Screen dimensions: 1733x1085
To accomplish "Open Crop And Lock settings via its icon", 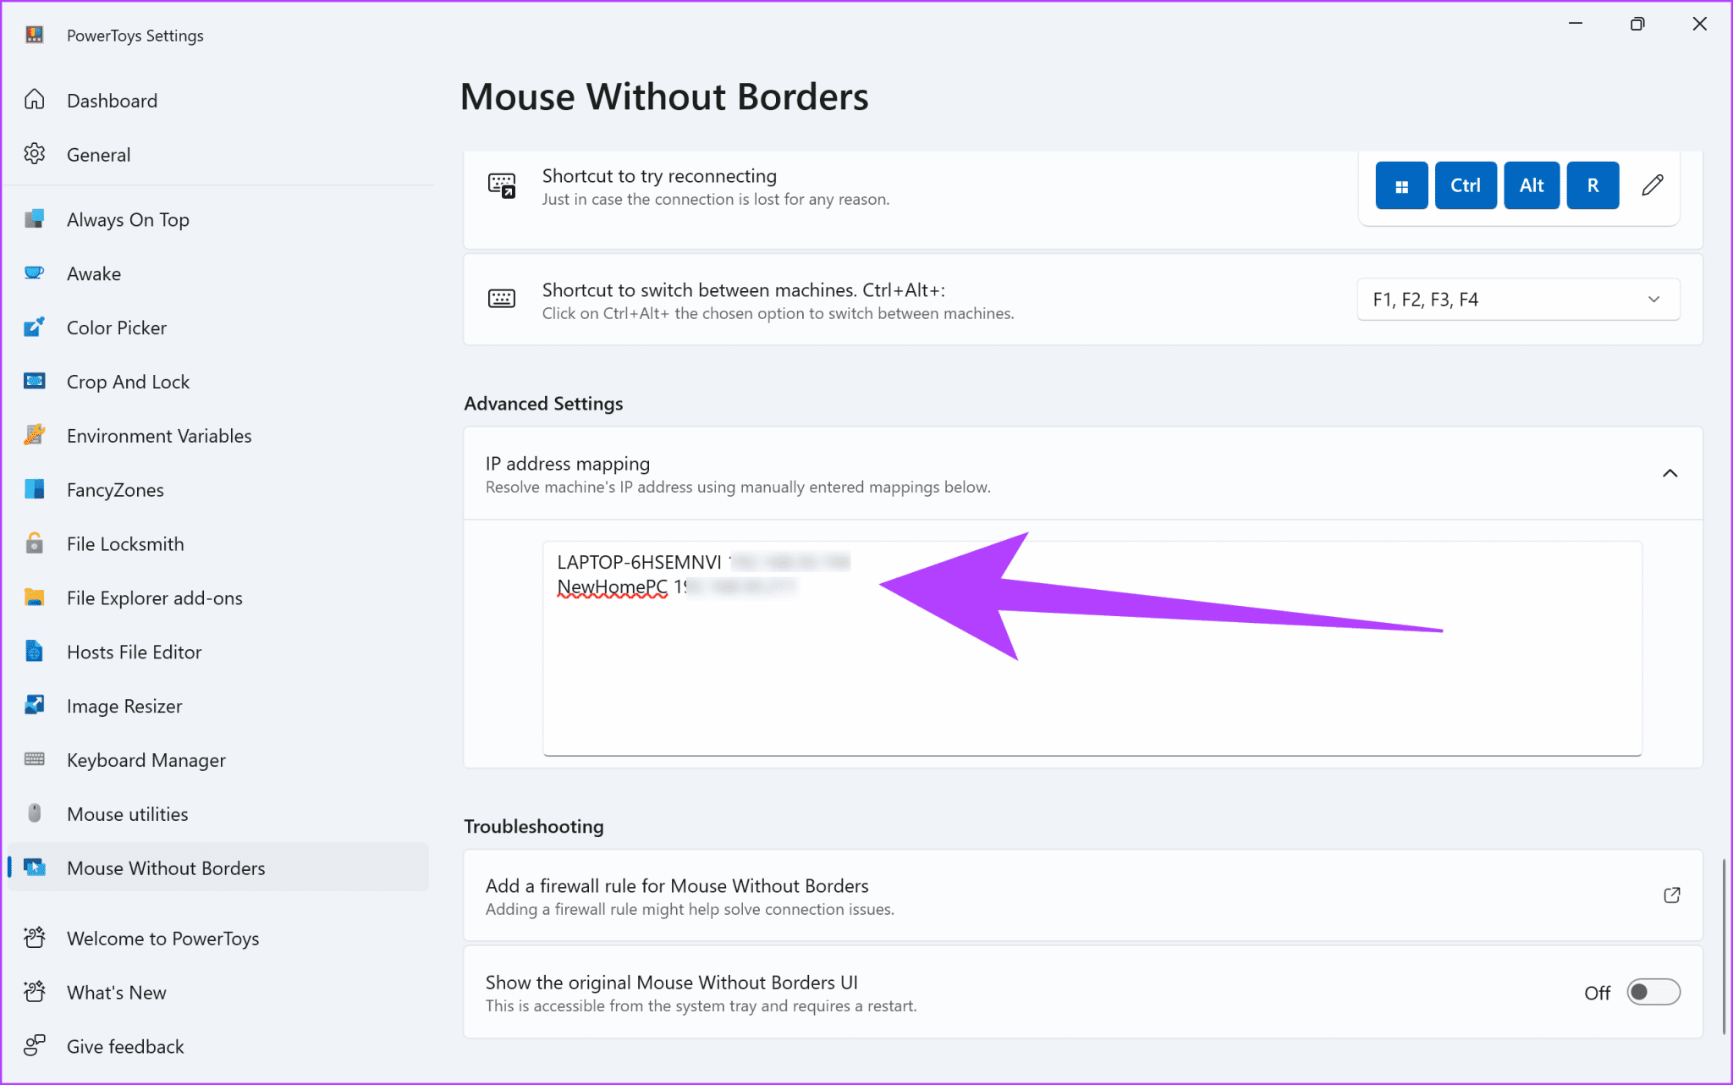I will (34, 381).
